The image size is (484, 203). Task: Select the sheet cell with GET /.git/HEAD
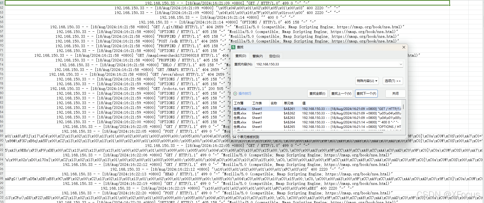click(x=227, y=27)
